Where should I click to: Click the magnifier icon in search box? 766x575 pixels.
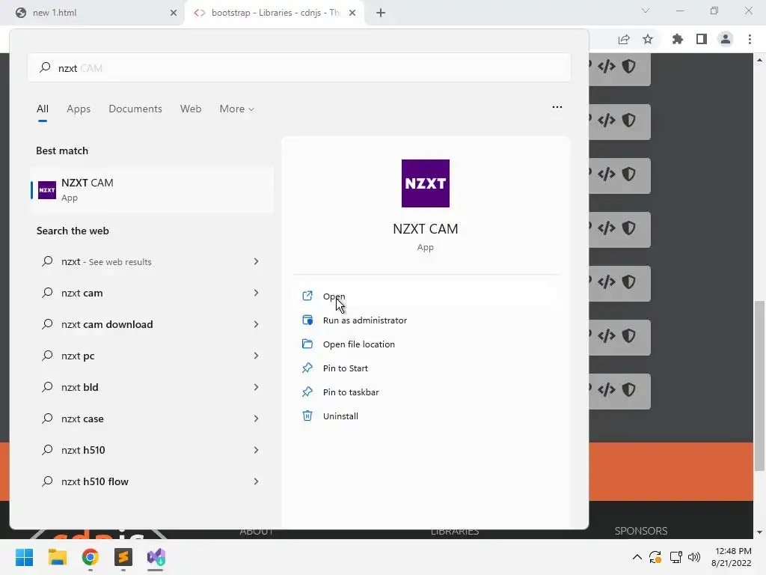point(45,67)
